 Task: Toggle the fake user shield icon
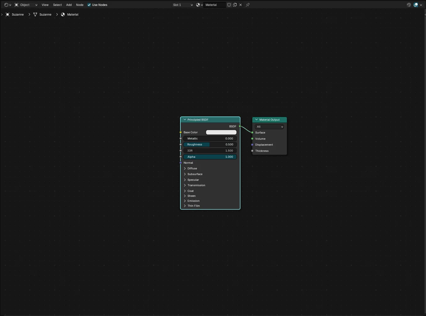point(229,5)
